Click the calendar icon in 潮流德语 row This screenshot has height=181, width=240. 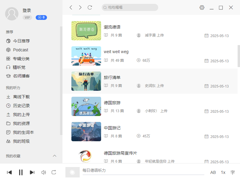pyautogui.click(x=206, y=36)
